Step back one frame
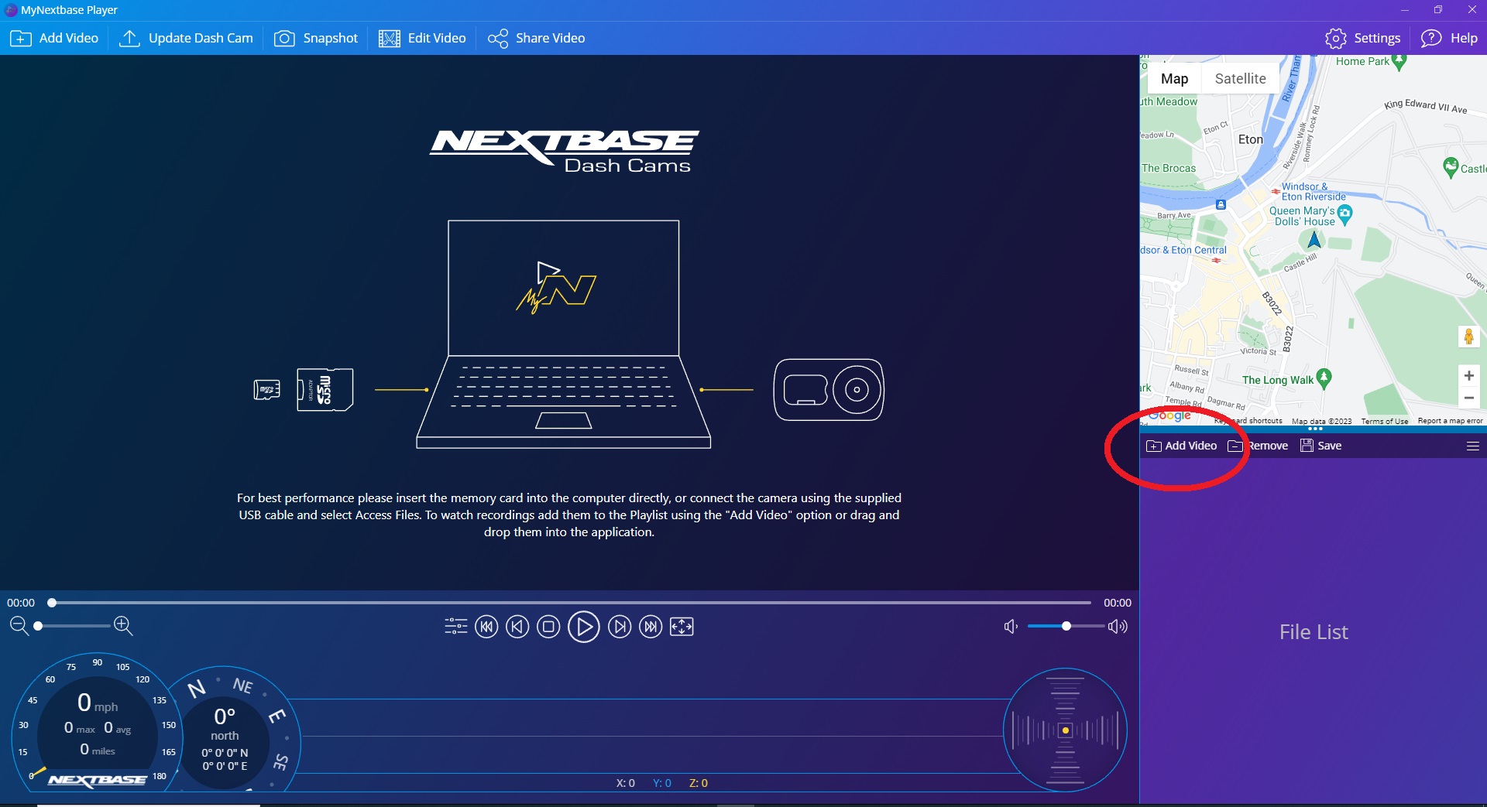1487x807 pixels. pos(517,627)
